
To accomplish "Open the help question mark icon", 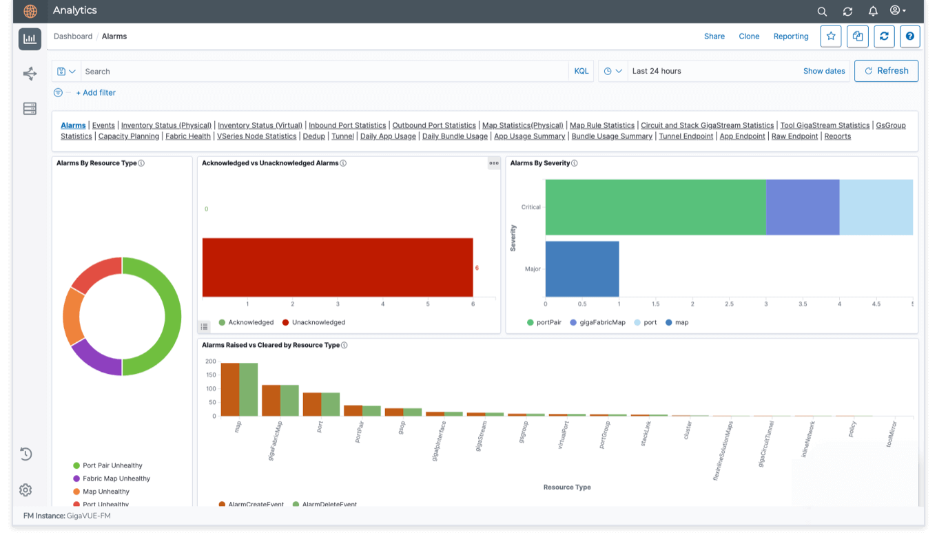I will pyautogui.click(x=910, y=36).
